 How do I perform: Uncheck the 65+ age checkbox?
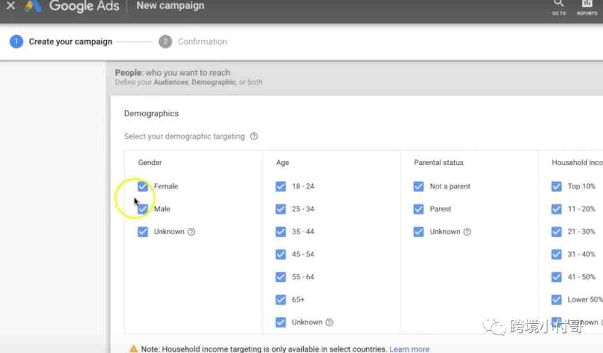point(281,299)
